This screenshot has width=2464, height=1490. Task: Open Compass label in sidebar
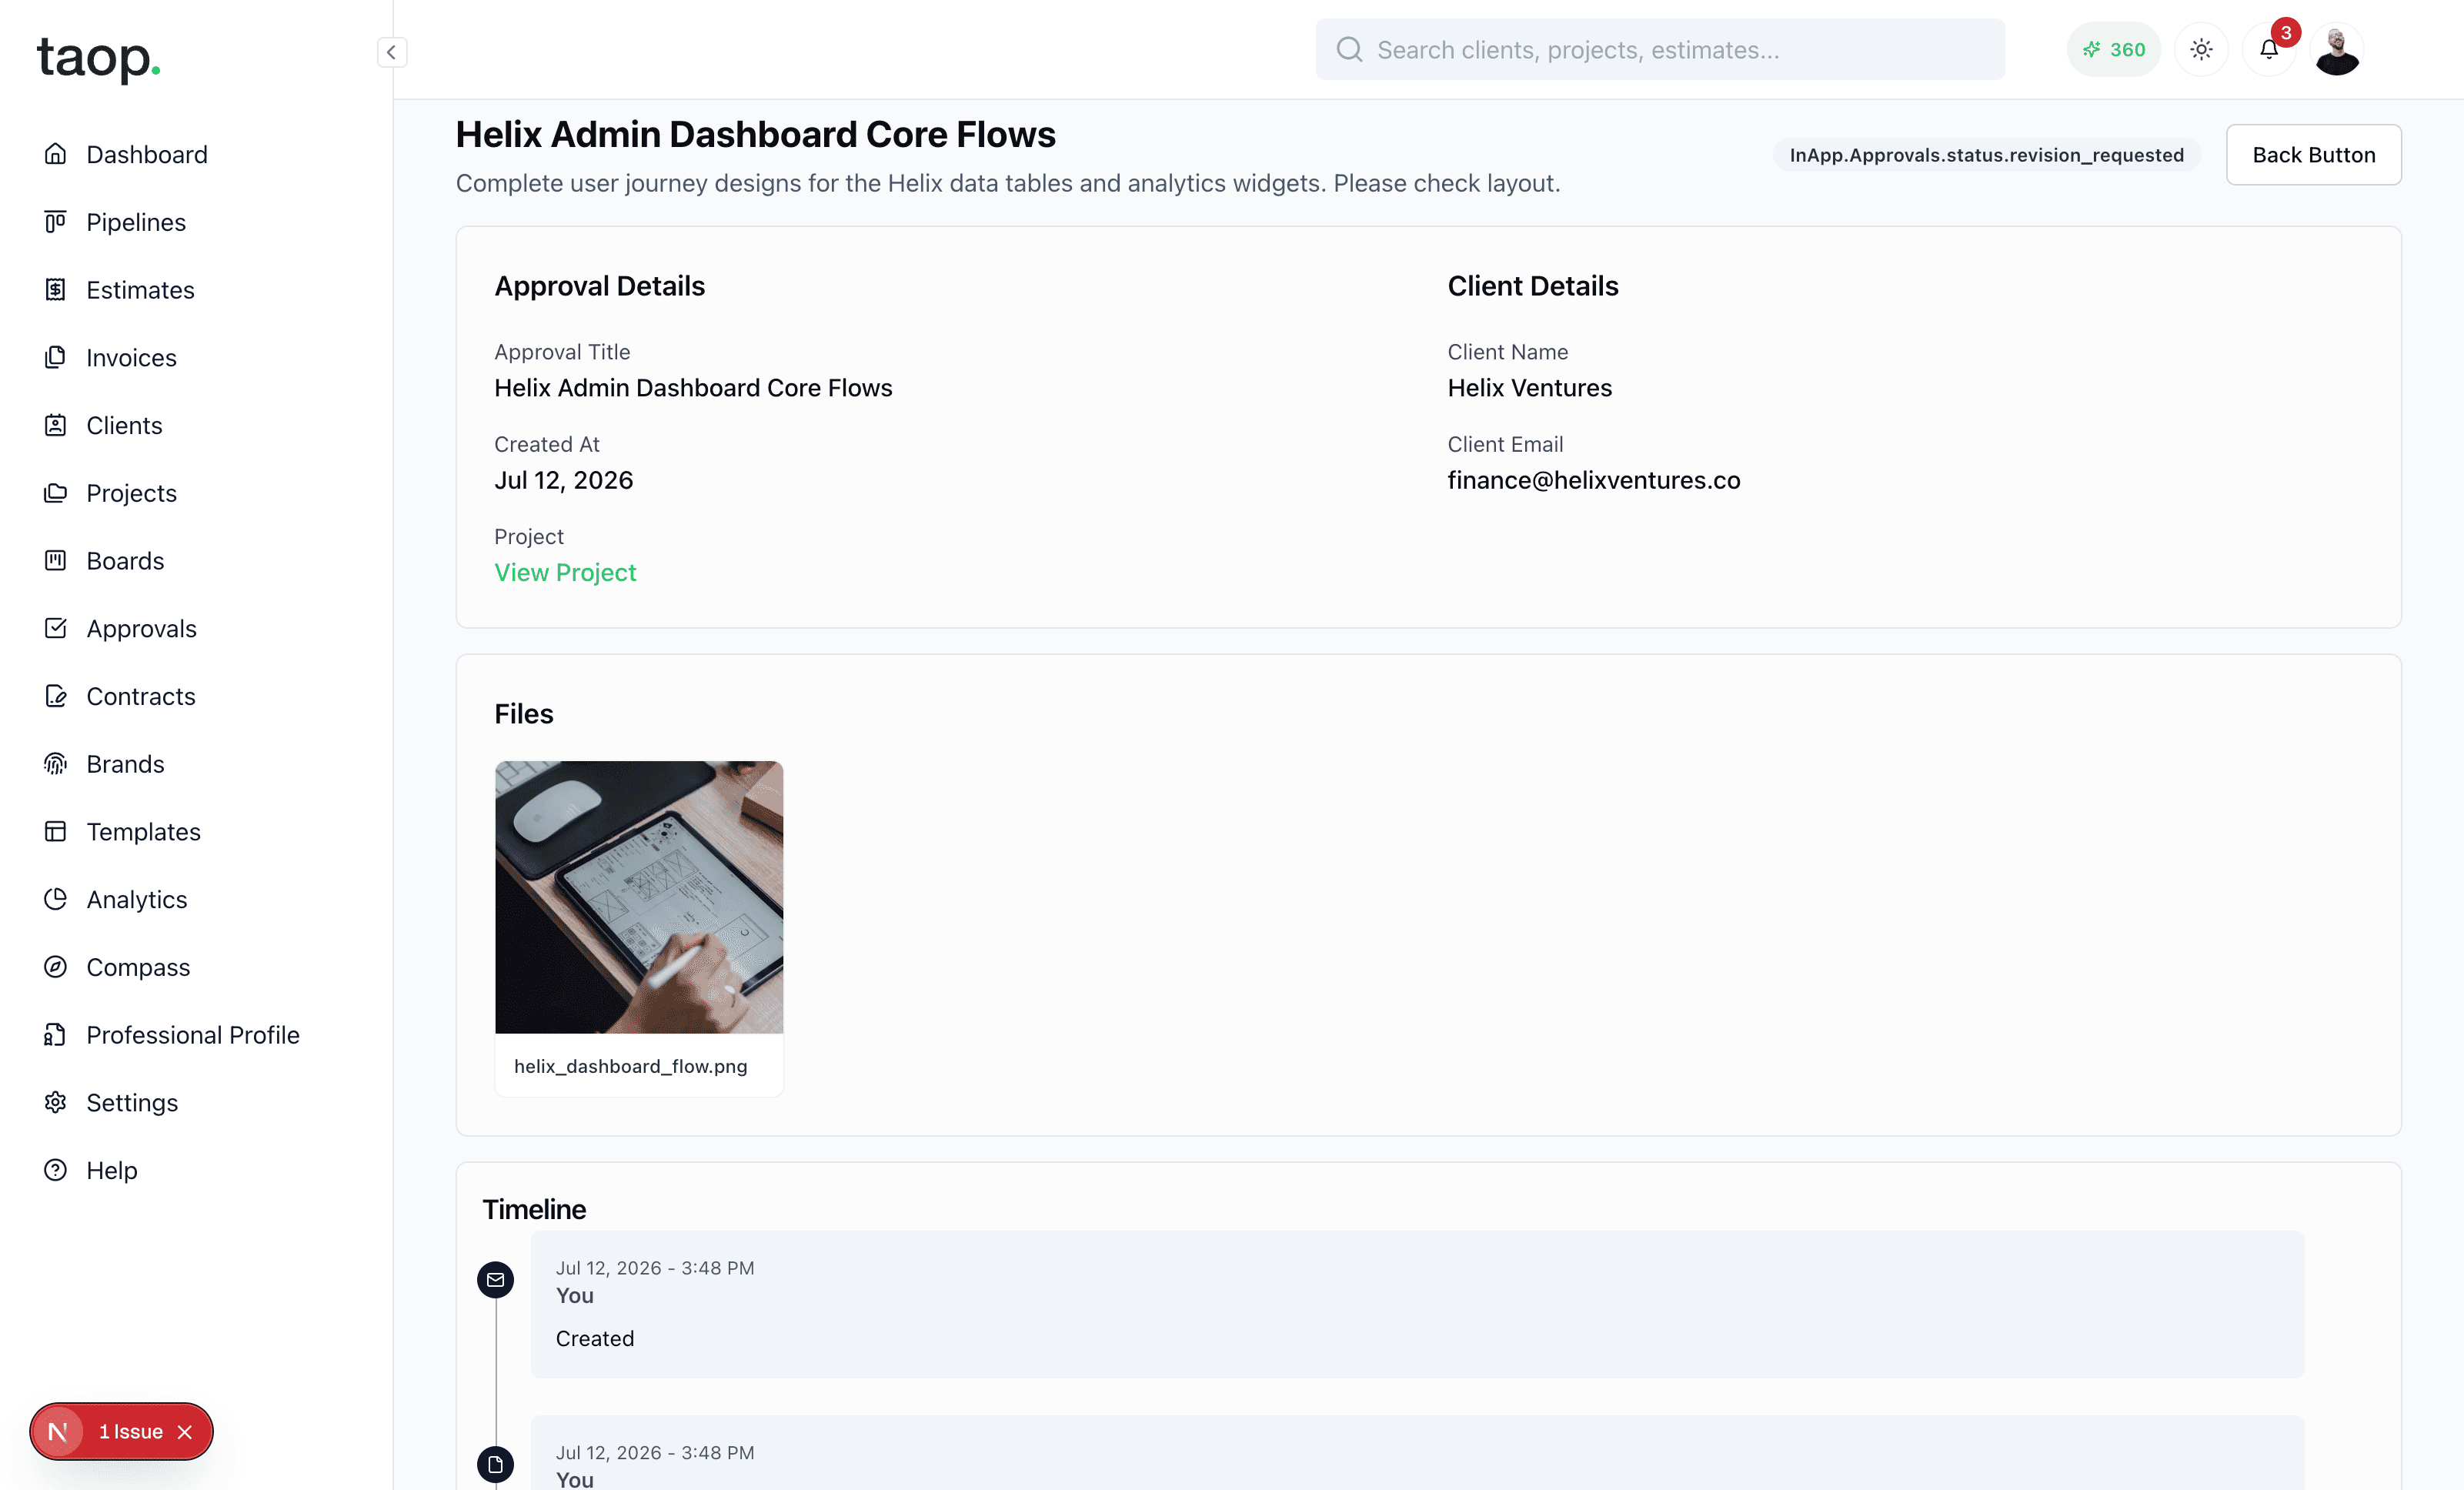(x=138, y=967)
